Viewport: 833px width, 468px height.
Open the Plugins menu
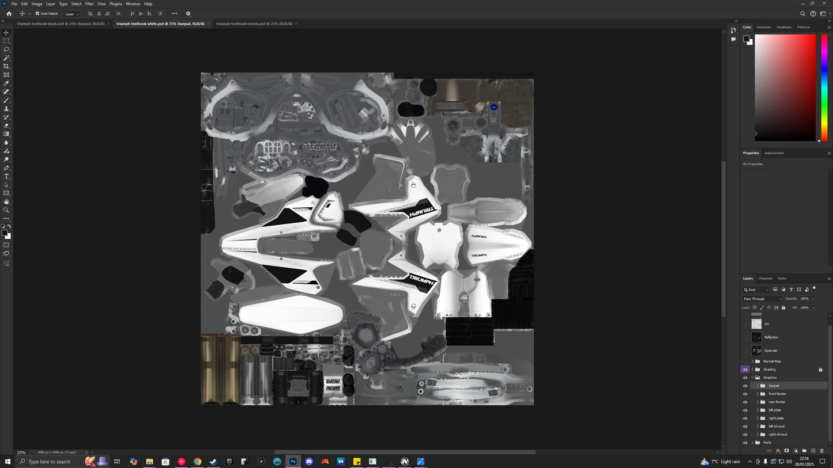(116, 4)
